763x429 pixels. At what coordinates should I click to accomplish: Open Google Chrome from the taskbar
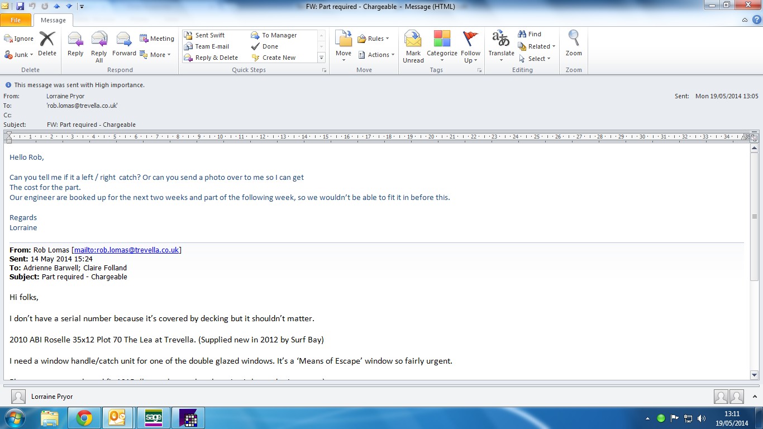(84, 418)
